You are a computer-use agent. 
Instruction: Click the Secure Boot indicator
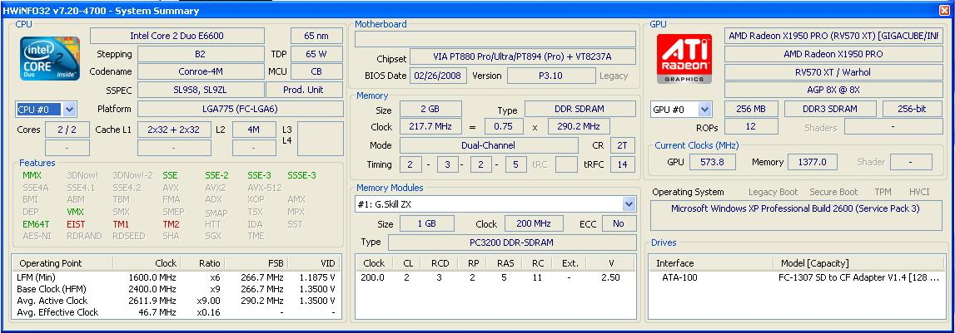coord(834,192)
